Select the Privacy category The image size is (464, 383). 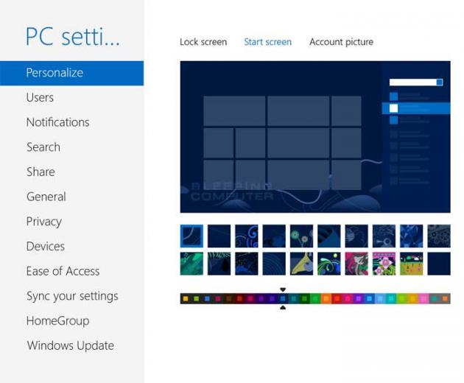[x=43, y=222]
